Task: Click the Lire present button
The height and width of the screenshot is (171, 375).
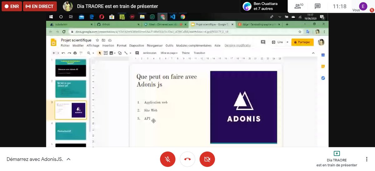Action: 277,42
